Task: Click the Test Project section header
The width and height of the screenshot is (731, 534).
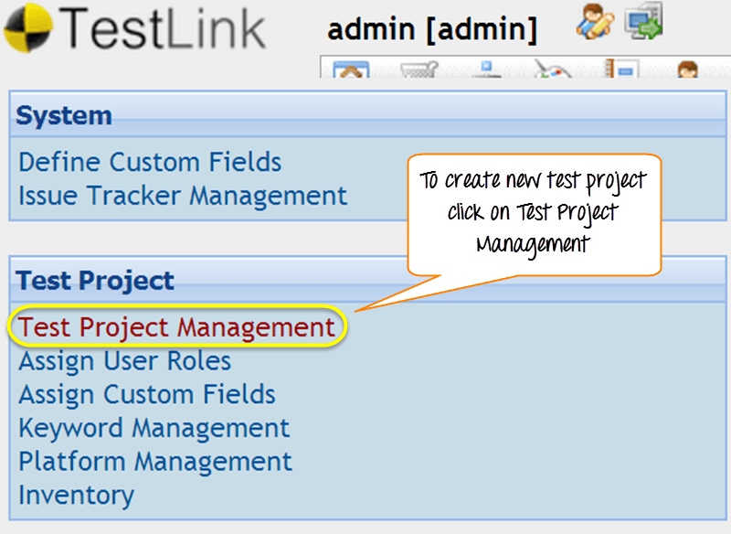Action: pyautogui.click(x=95, y=281)
